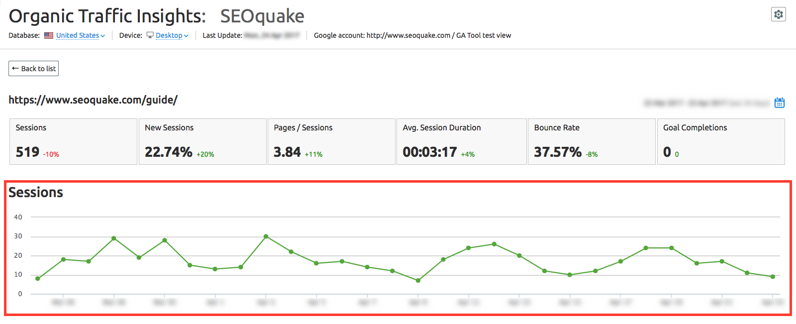Screen dimensions: 796x324
Task: Choose the Bounce Rate metric card
Action: (x=591, y=141)
